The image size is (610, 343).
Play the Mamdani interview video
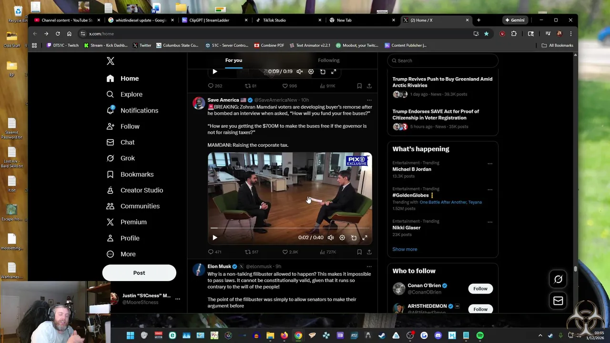pyautogui.click(x=215, y=238)
